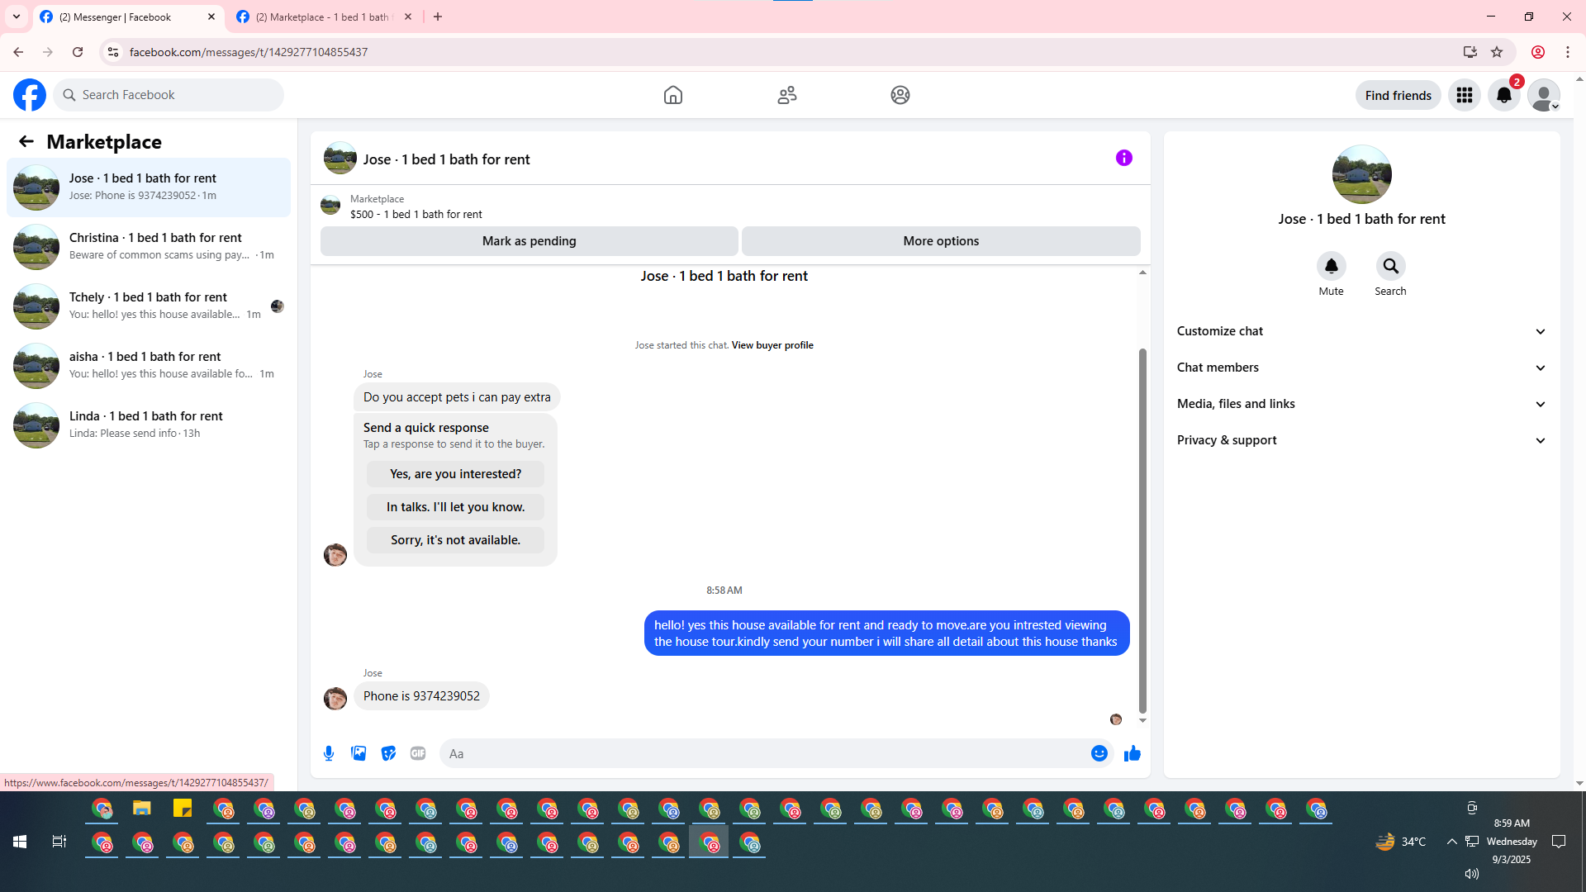The height and width of the screenshot is (892, 1586).
Task: View site information icon in address bar
Action: 113,52
